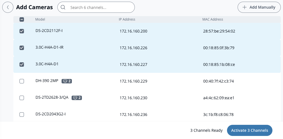Deselect the 3.0C-H4A-D1 camera checkbox
This screenshot has height=139, width=283.
(22, 64)
